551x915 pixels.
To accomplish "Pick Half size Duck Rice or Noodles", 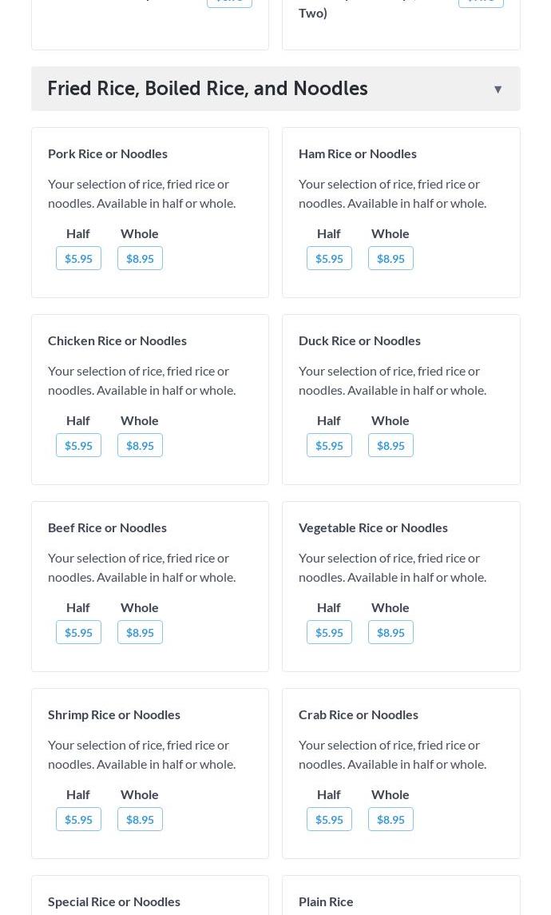I will tap(329, 445).
